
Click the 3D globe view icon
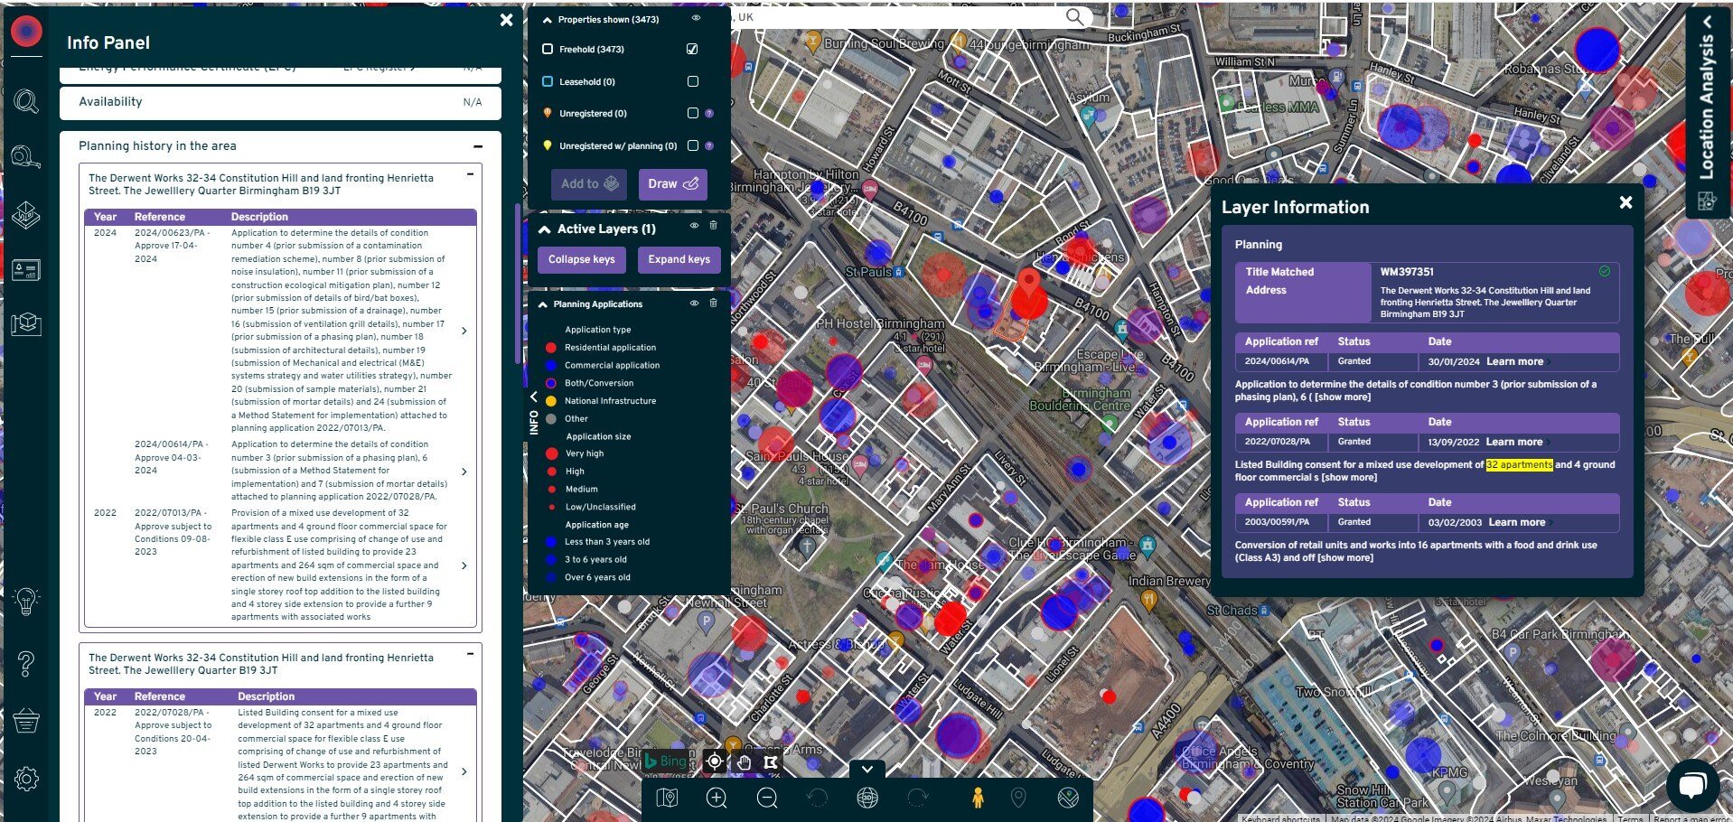866,798
